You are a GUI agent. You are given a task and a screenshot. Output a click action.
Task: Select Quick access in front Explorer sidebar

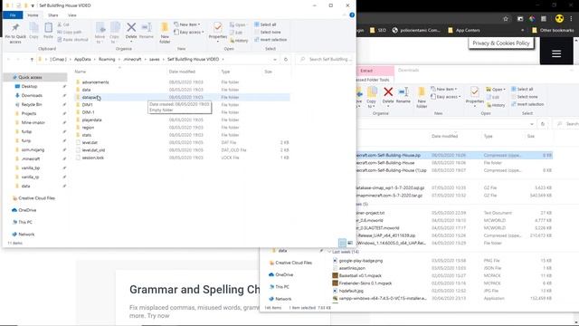[30, 77]
